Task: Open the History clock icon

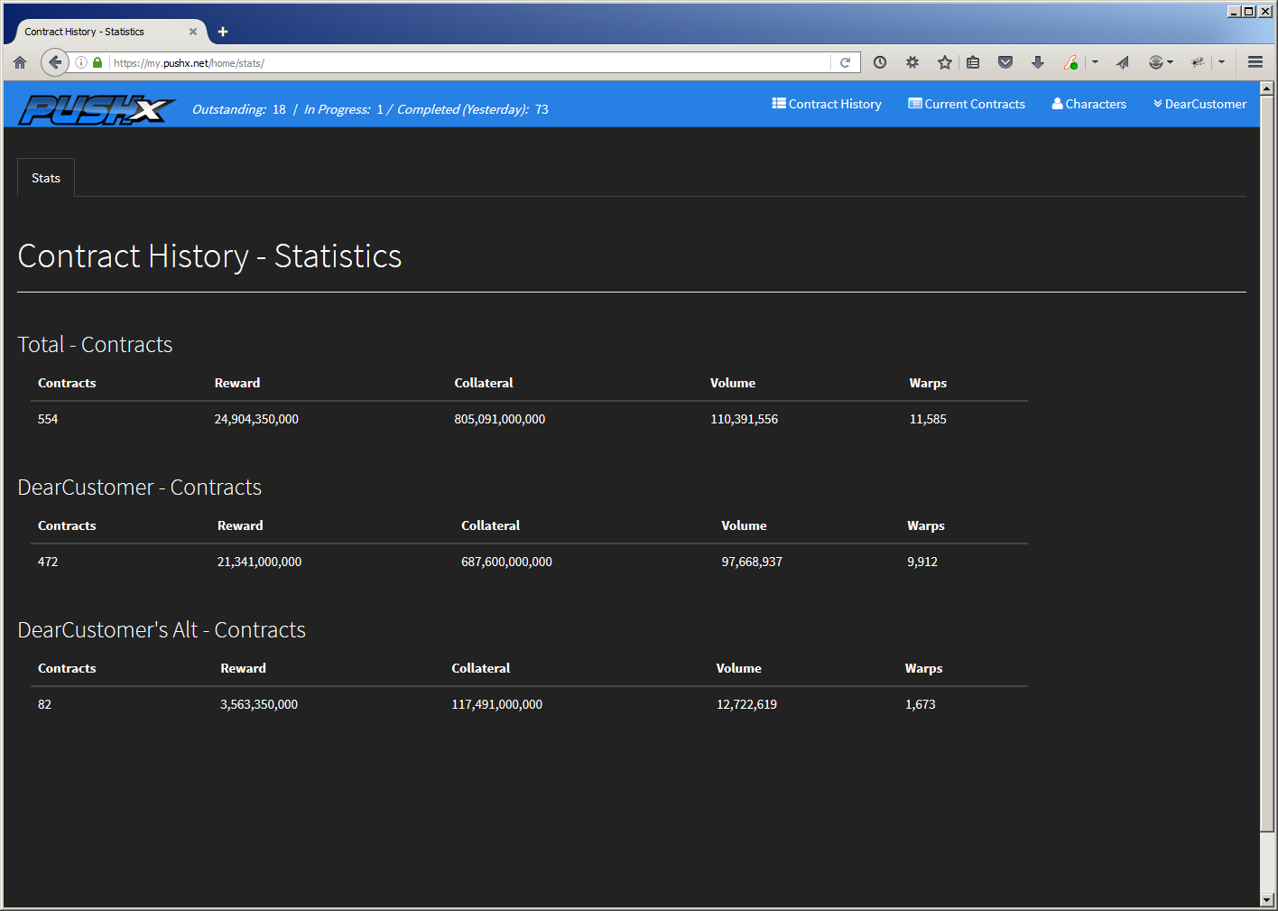Action: [x=880, y=62]
